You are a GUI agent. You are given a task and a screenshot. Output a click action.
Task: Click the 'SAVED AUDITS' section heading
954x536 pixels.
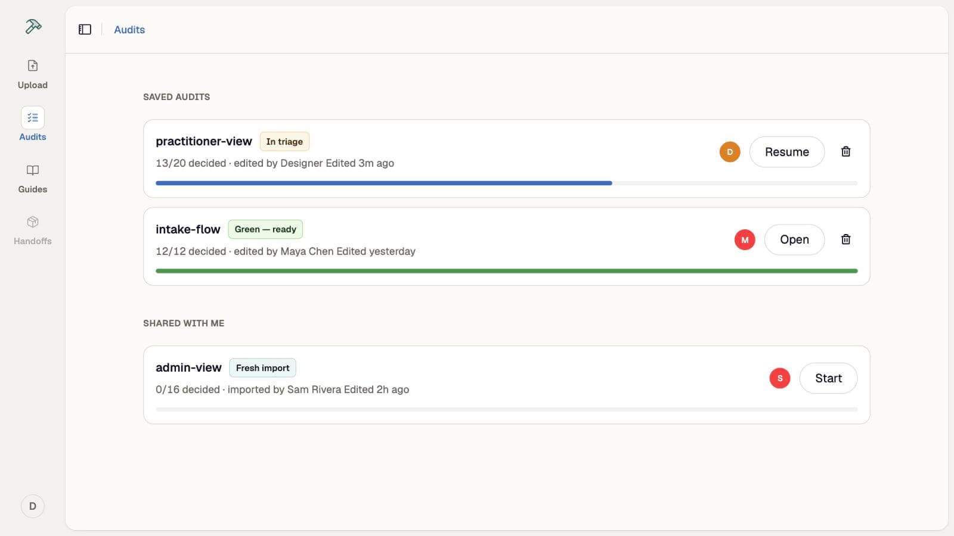pos(176,97)
